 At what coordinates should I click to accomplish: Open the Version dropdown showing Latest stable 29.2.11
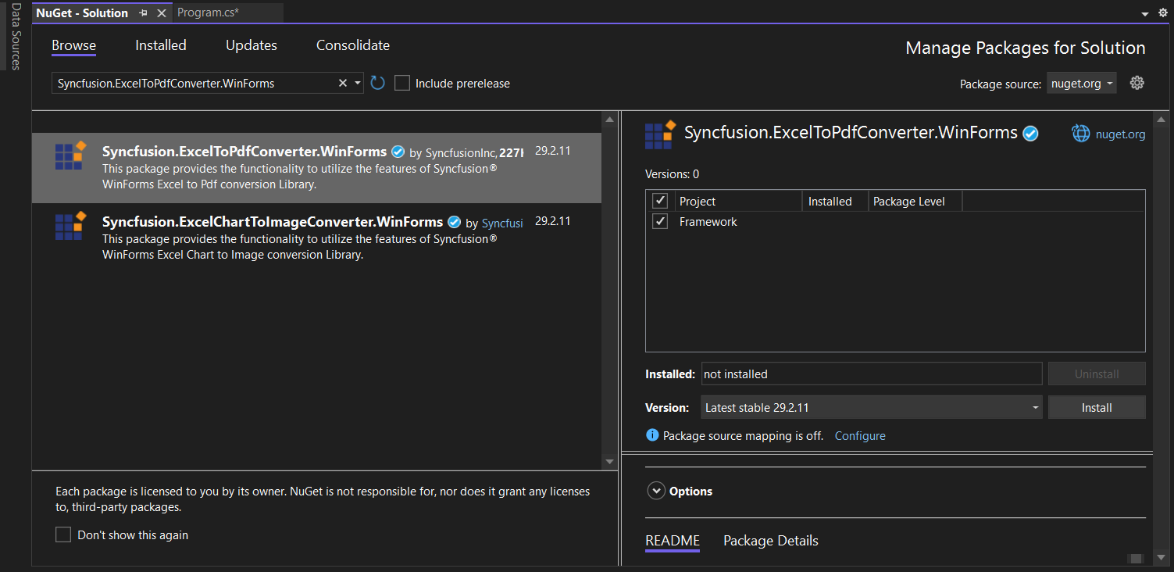tap(1035, 407)
